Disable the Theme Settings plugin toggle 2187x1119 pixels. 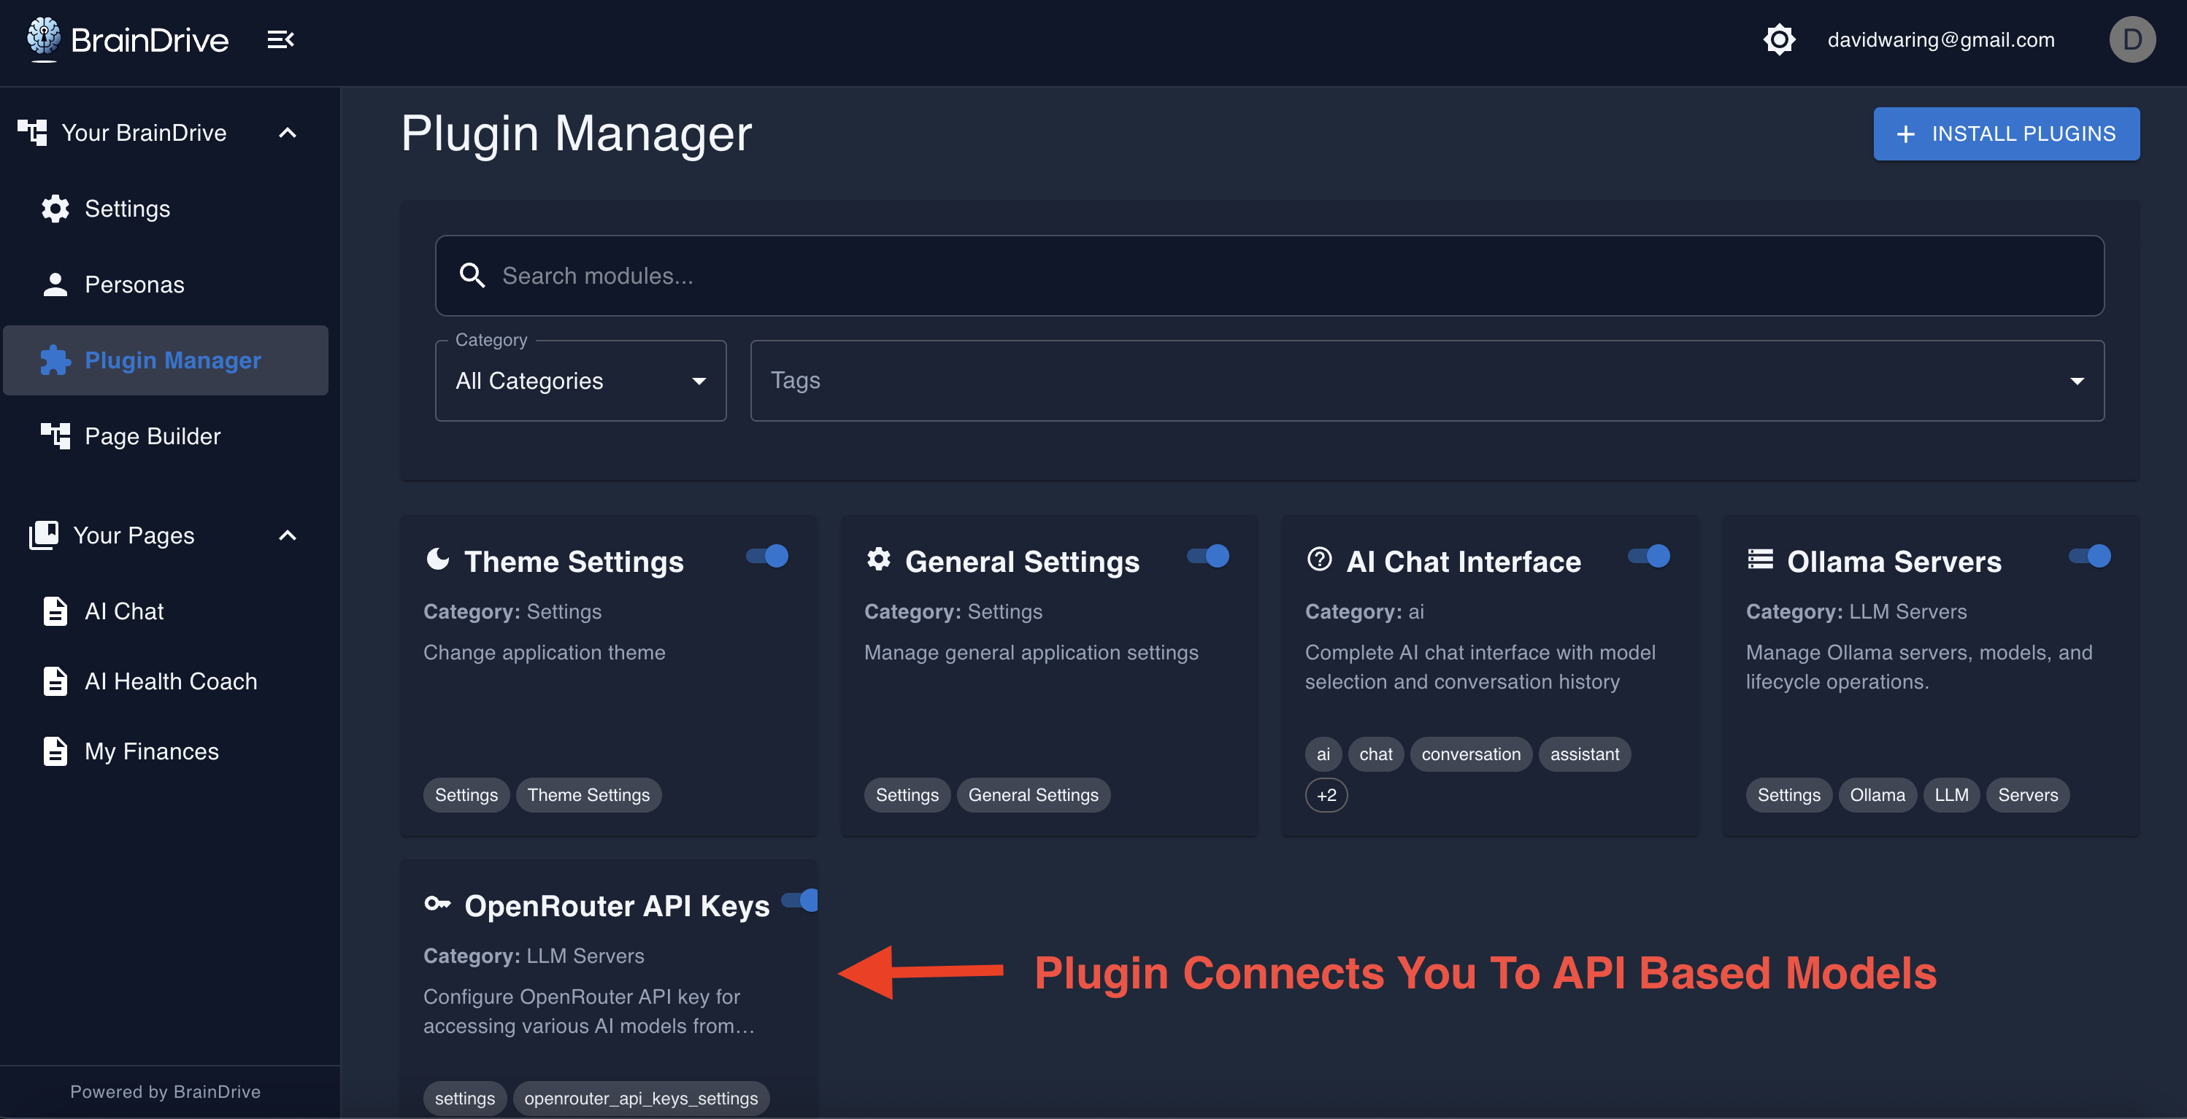point(767,557)
